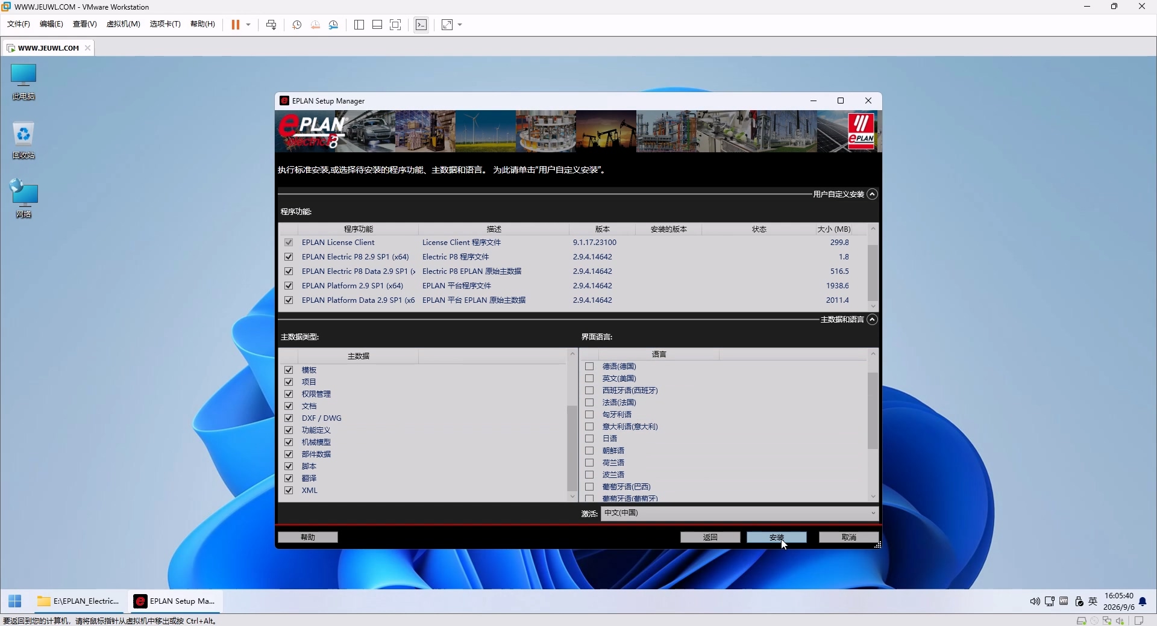
Task: Click the 权限管理 master data entry
Action: (x=316, y=394)
